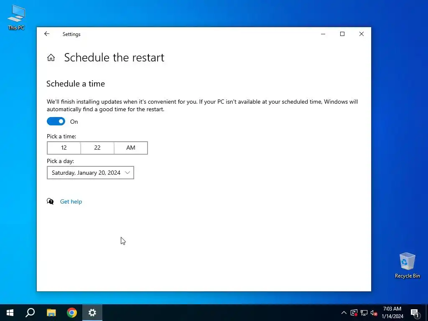This screenshot has height=321, width=428.
Task: Open taskbar search magnifier
Action: [x=30, y=313]
